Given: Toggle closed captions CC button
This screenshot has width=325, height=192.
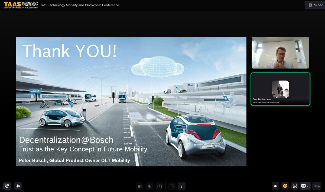Looking at the screenshot, I should (172, 186).
